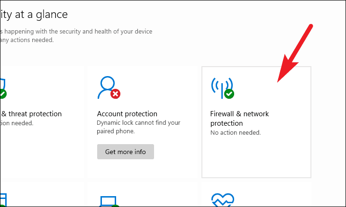Click the Account protection person icon

[x=107, y=86]
